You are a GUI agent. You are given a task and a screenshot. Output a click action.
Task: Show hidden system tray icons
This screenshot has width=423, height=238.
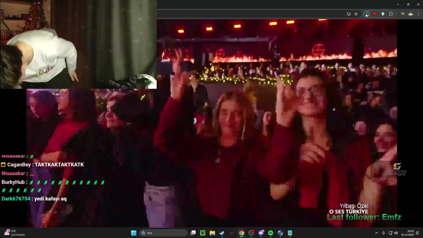click(376, 233)
